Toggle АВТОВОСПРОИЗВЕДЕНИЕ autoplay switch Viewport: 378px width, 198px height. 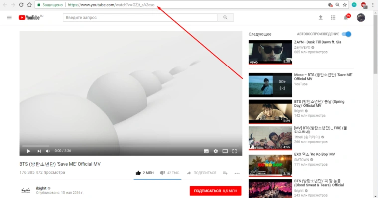[x=347, y=34]
